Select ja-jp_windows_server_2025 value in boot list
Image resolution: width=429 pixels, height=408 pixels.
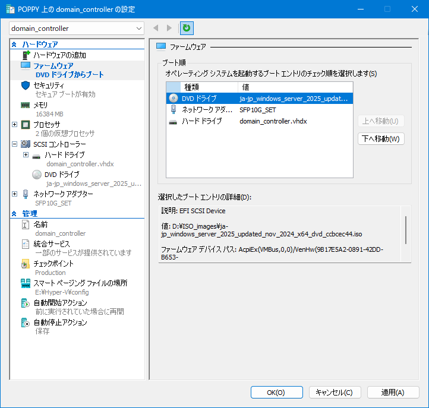point(294,99)
